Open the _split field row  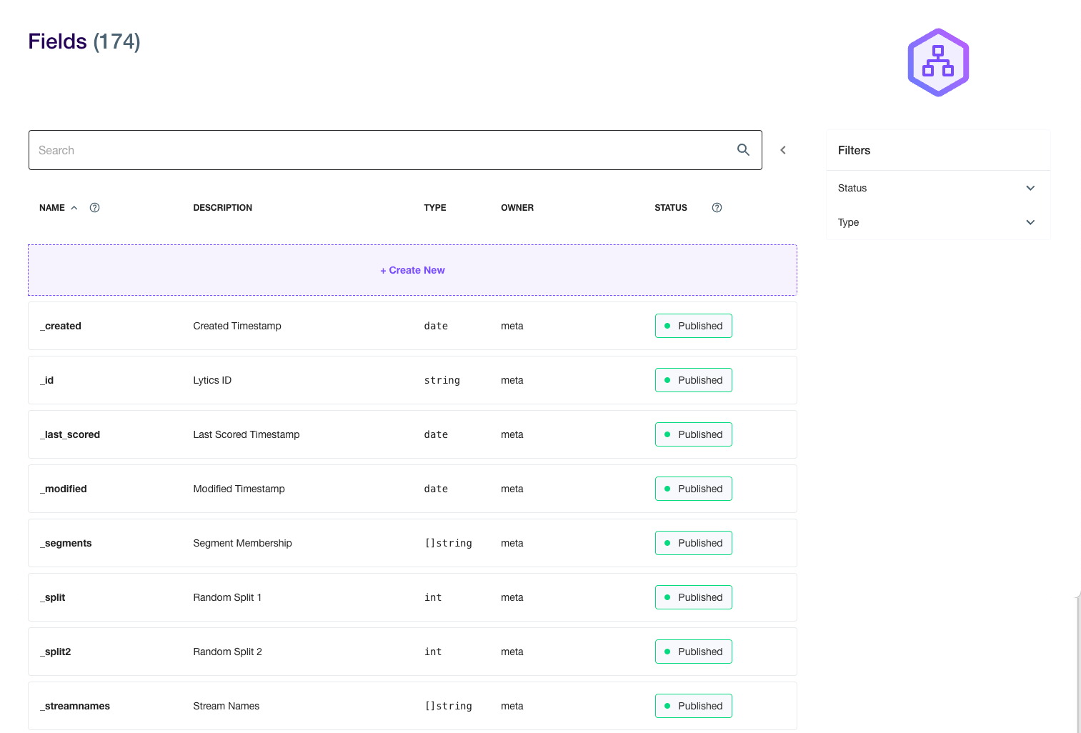click(x=412, y=597)
